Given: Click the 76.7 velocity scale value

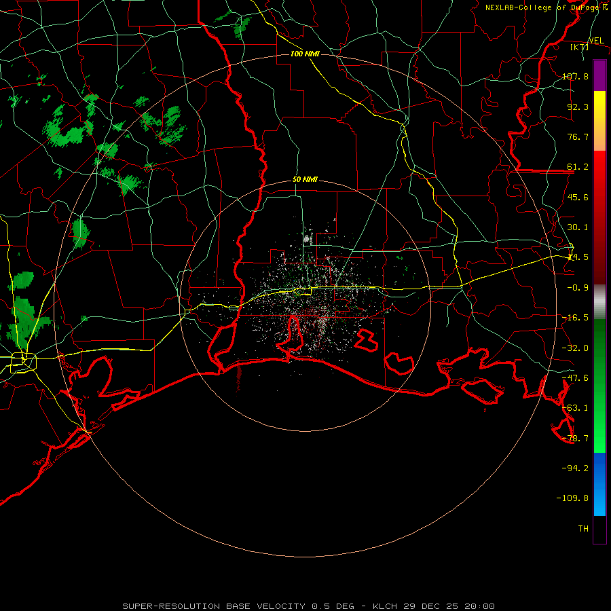Looking at the screenshot, I should point(578,136).
